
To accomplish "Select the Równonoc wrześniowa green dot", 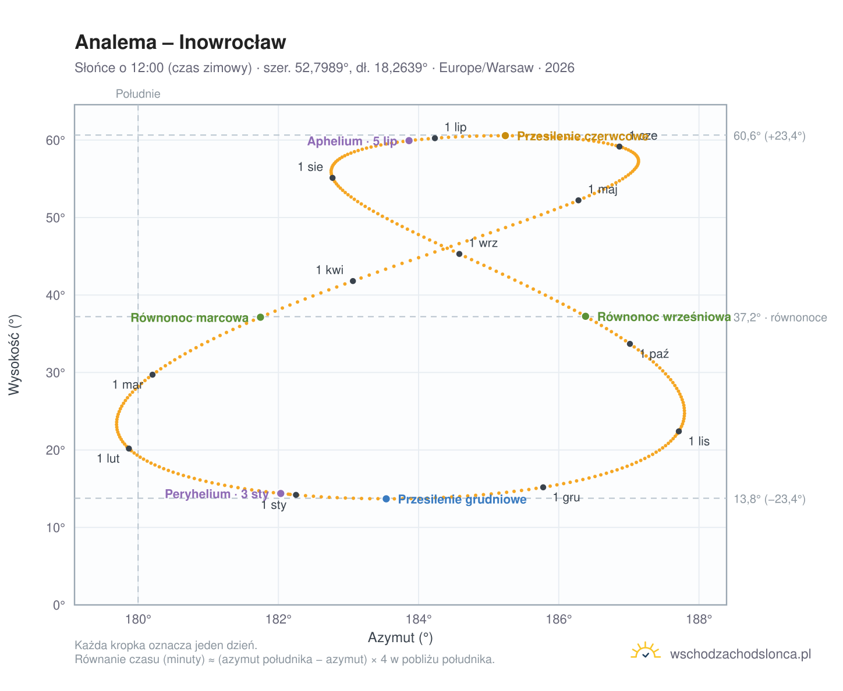I will [x=586, y=316].
